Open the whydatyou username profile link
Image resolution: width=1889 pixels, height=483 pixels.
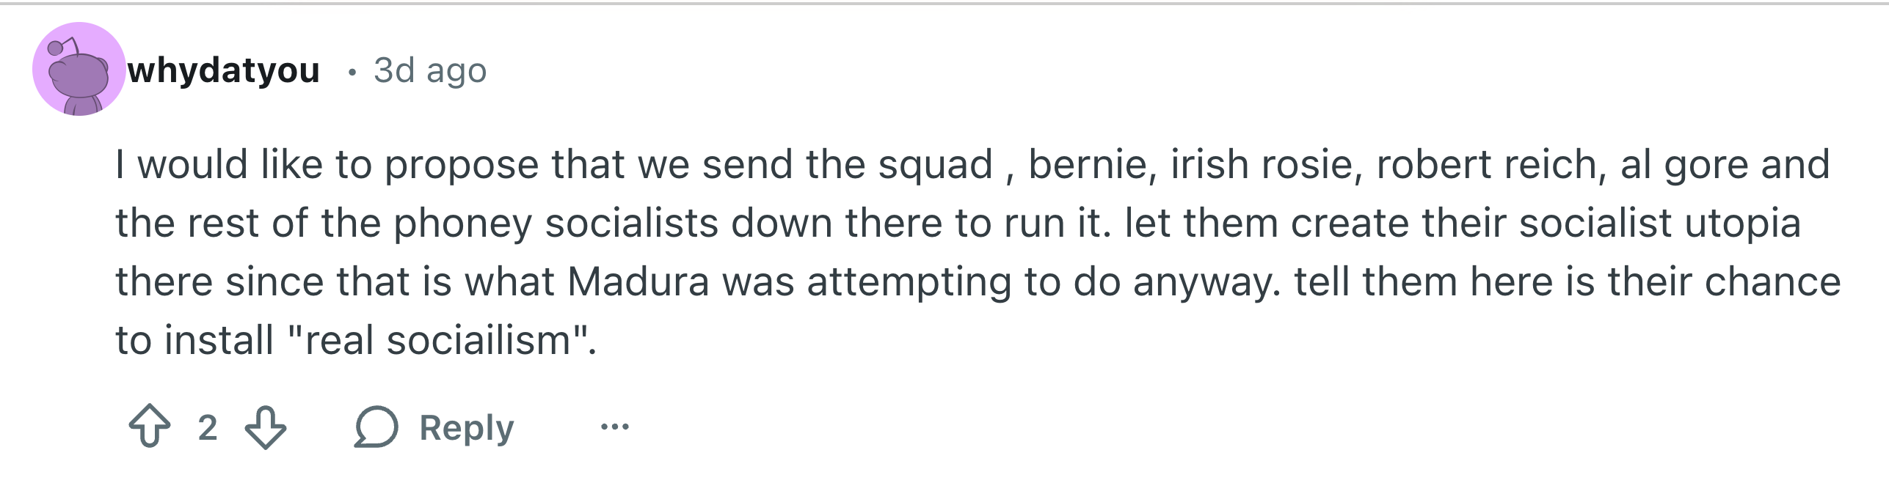(x=224, y=70)
